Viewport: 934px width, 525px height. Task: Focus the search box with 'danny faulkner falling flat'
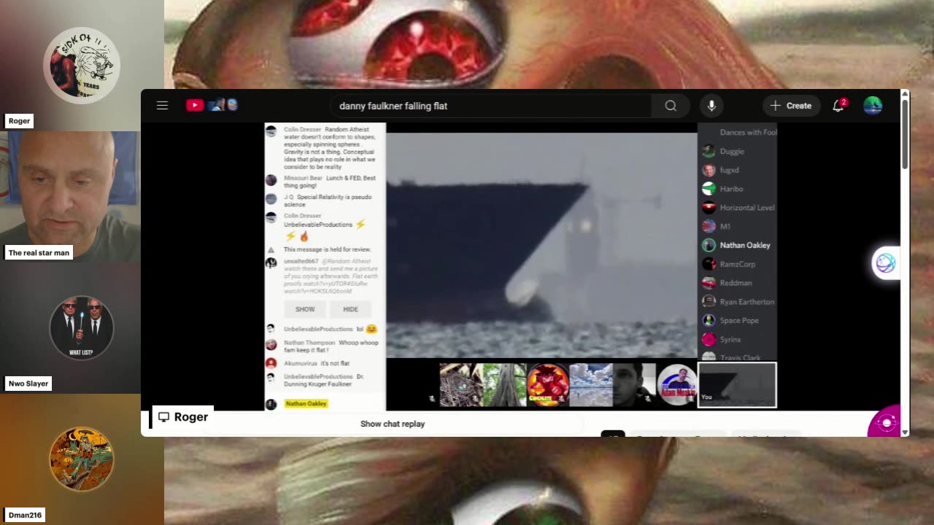pyautogui.click(x=490, y=106)
